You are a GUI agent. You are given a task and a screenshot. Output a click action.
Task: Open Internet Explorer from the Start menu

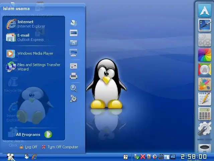click(26, 24)
